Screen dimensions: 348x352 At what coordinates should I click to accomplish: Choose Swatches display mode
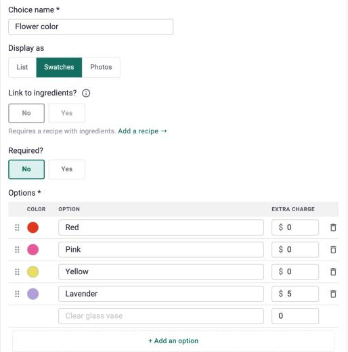coord(59,67)
